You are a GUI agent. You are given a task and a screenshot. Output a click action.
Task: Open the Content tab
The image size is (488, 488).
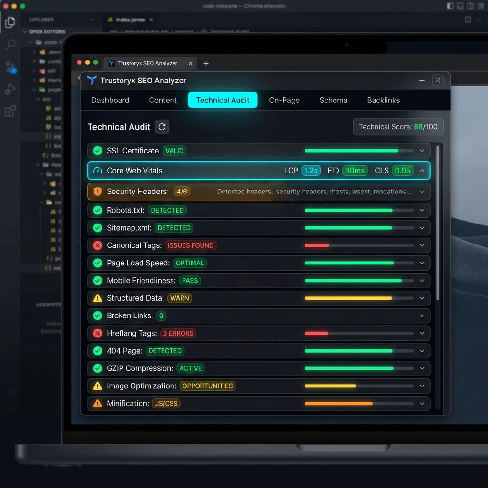(x=163, y=100)
